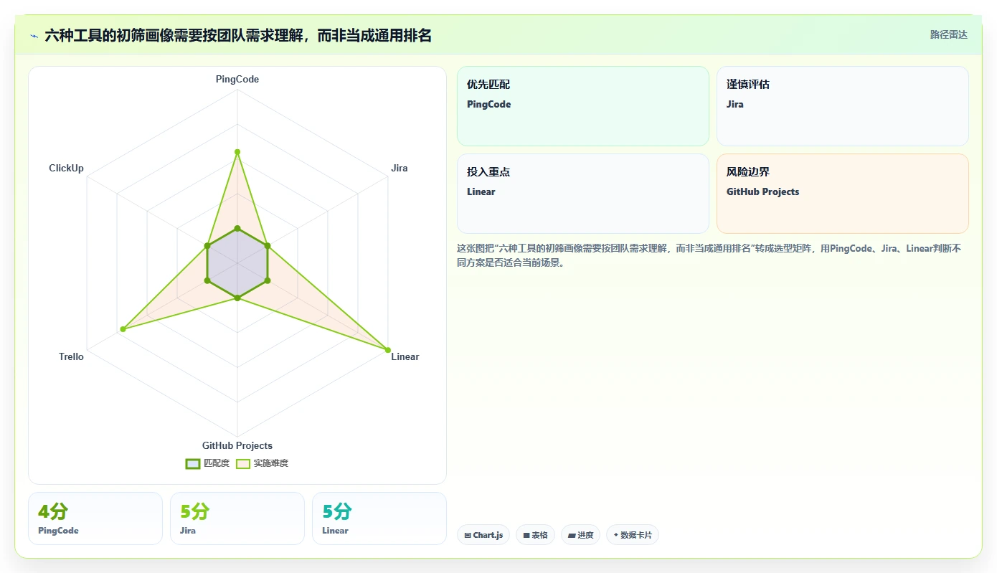Click the Linear axis label on radar

[405, 357]
